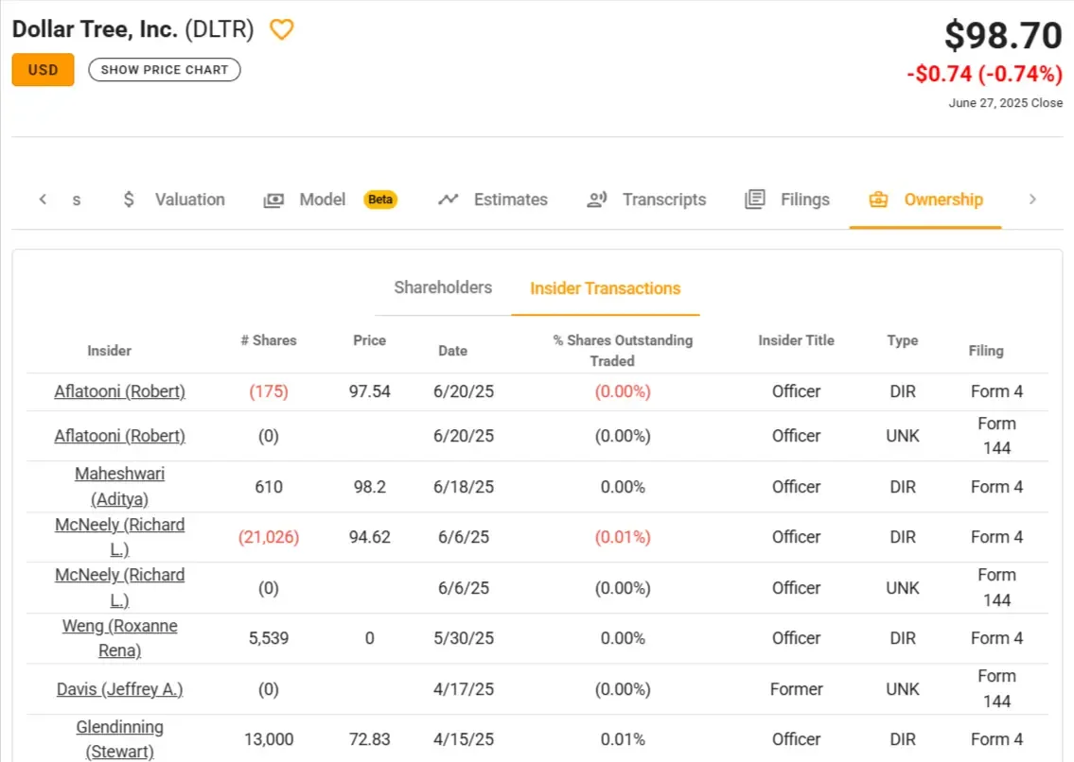Click the Former insider title cell
The height and width of the screenshot is (762, 1074).
[x=796, y=689]
